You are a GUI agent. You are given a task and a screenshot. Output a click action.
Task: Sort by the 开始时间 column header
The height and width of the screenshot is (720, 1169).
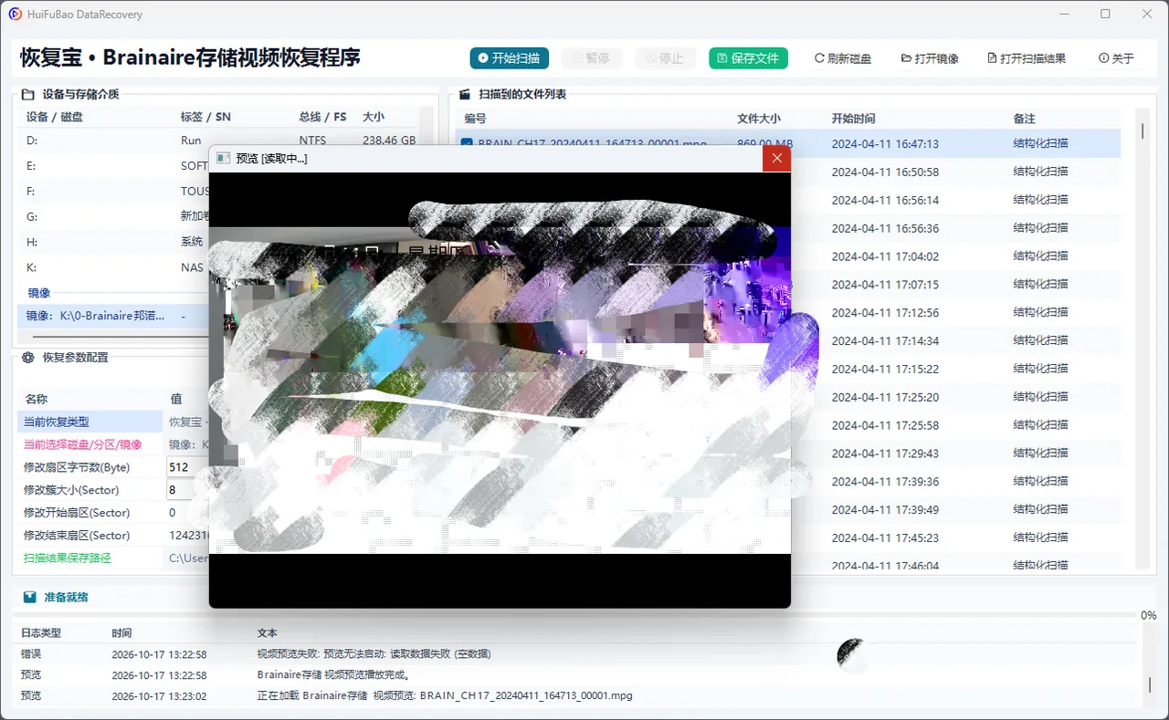pyautogui.click(x=853, y=119)
